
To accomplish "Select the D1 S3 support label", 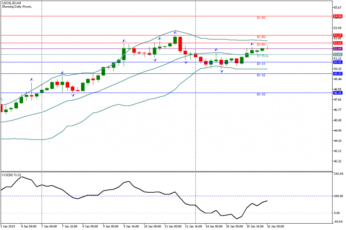I will 261,95.
